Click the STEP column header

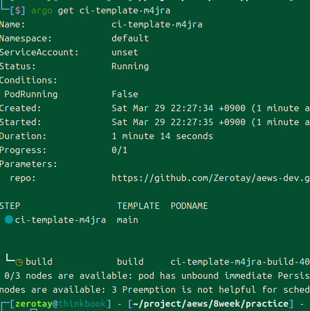click(10, 206)
